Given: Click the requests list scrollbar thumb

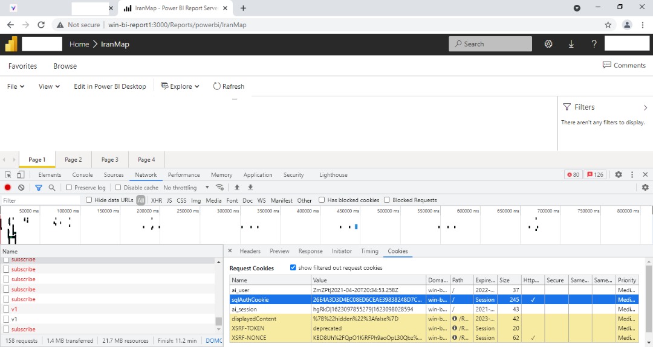Looking at the screenshot, I should (x=218, y=321).
